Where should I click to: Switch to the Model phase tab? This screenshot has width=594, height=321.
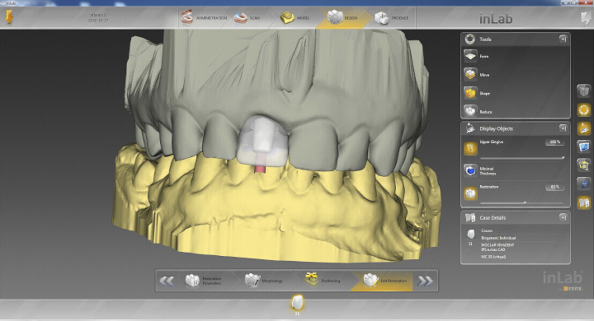pyautogui.click(x=295, y=18)
